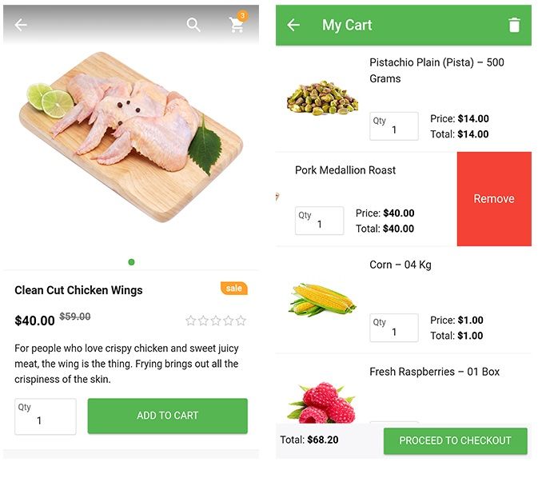
Task: Edit the quantity field for Chicken Wings
Action: pos(46,416)
